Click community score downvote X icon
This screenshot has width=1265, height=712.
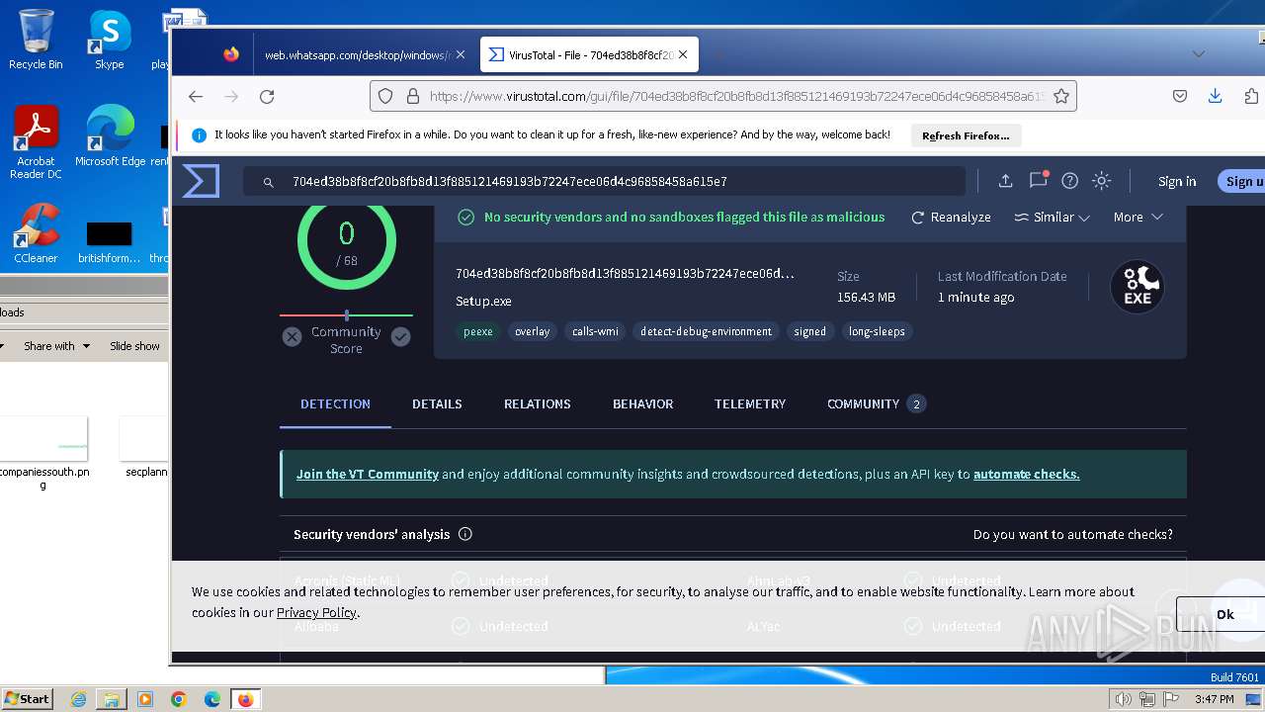click(292, 337)
